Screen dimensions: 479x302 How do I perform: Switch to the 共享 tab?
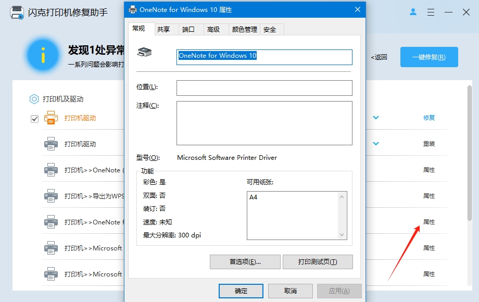pyautogui.click(x=167, y=30)
